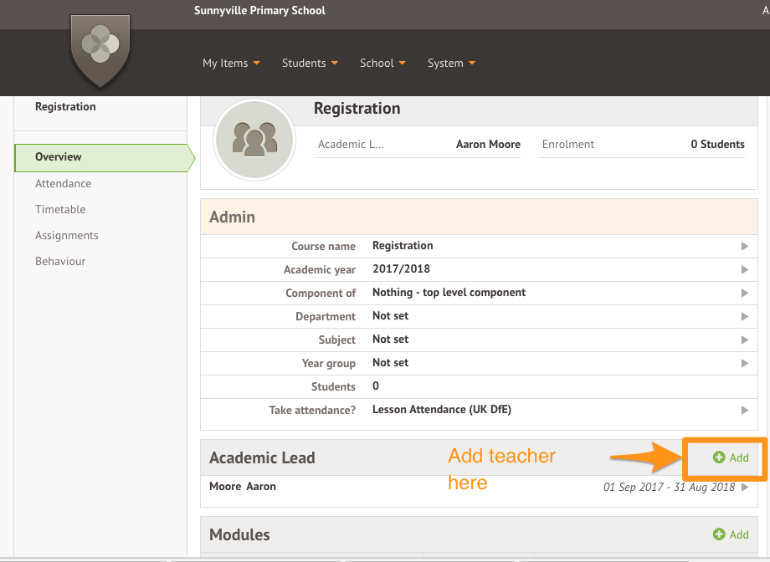Click the Registration group avatar icon

coord(254,140)
